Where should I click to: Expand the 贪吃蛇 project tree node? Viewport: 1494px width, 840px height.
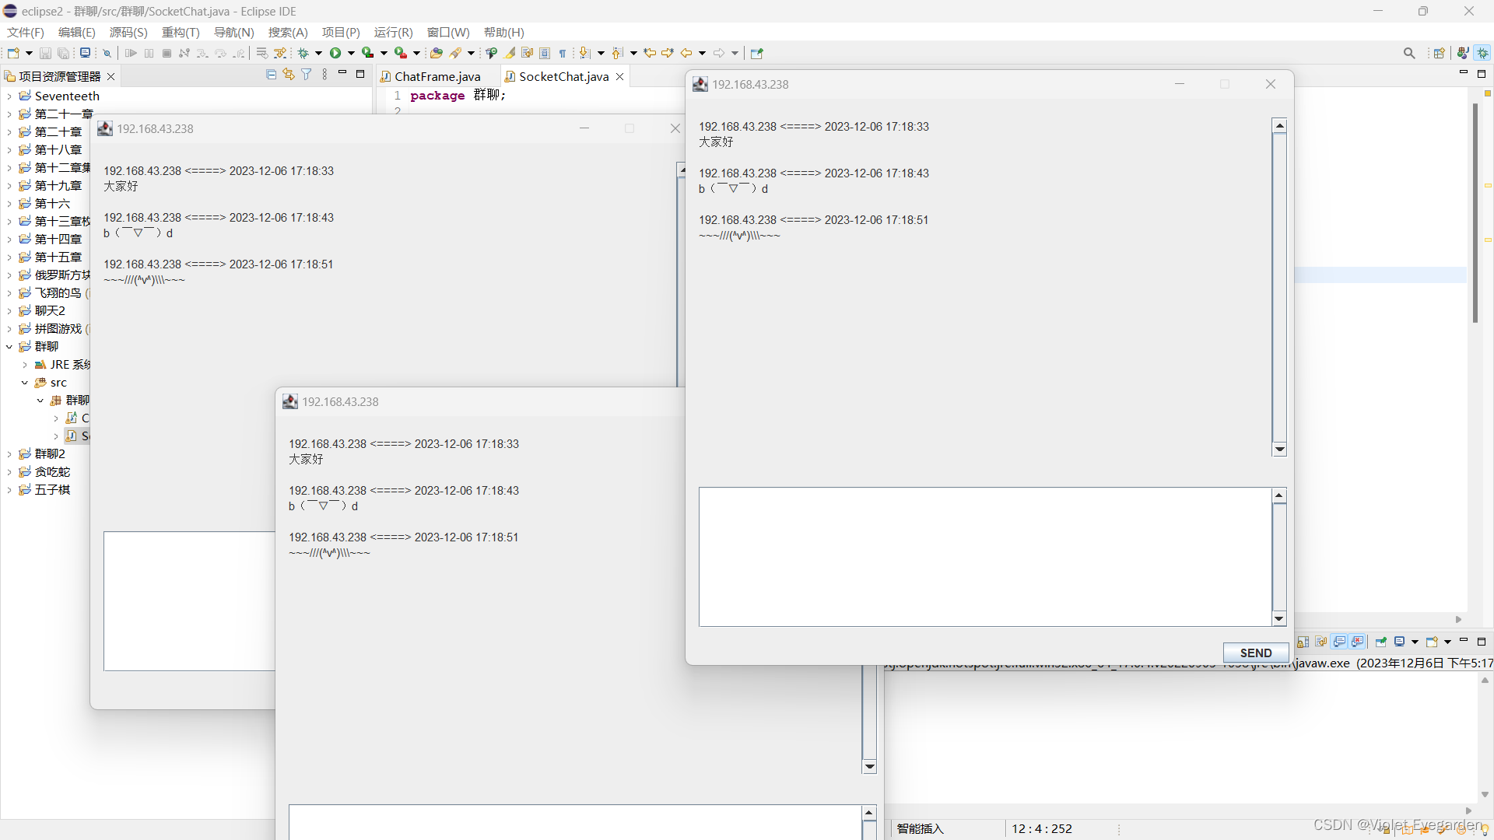9,472
